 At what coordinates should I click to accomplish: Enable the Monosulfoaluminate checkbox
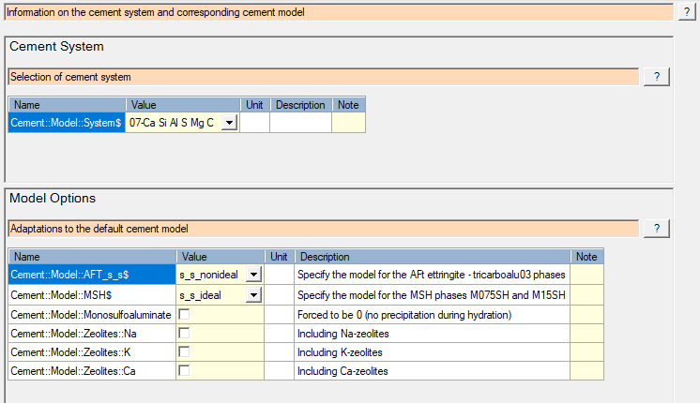185,315
